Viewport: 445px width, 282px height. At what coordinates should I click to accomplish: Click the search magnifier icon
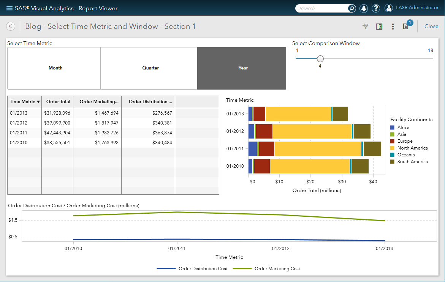coord(352,8)
